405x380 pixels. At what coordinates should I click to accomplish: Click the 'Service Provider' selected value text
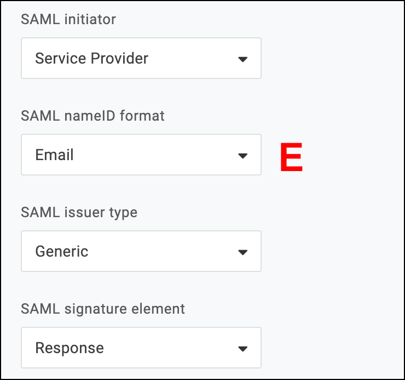(91, 58)
